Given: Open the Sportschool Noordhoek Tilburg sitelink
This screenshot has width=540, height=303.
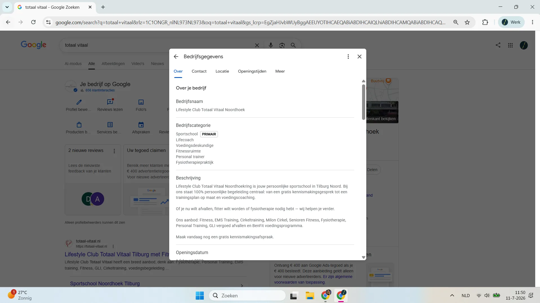Looking at the screenshot, I should [x=105, y=284].
